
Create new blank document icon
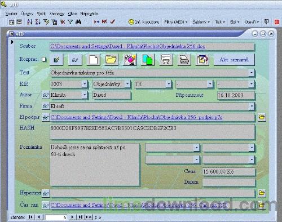click(x=94, y=60)
